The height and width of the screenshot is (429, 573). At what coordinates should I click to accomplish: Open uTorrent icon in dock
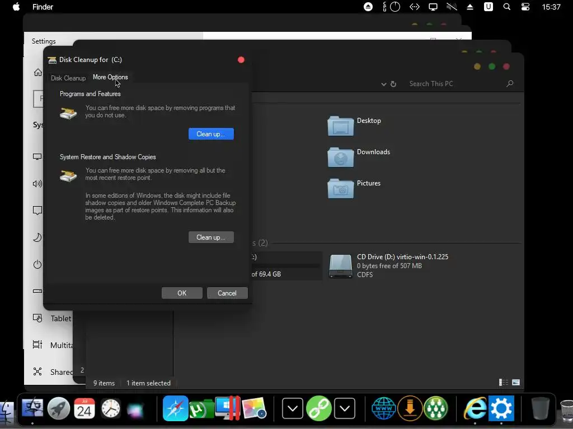201,409
